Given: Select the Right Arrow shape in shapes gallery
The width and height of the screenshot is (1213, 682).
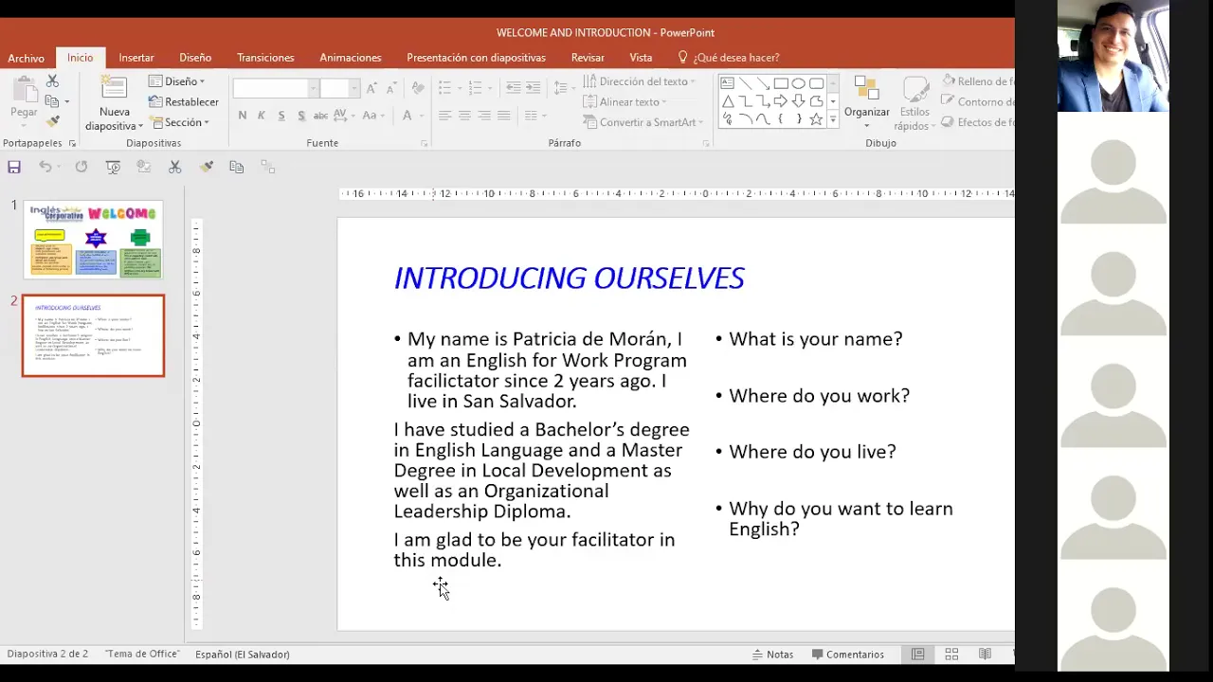Looking at the screenshot, I should click(781, 101).
